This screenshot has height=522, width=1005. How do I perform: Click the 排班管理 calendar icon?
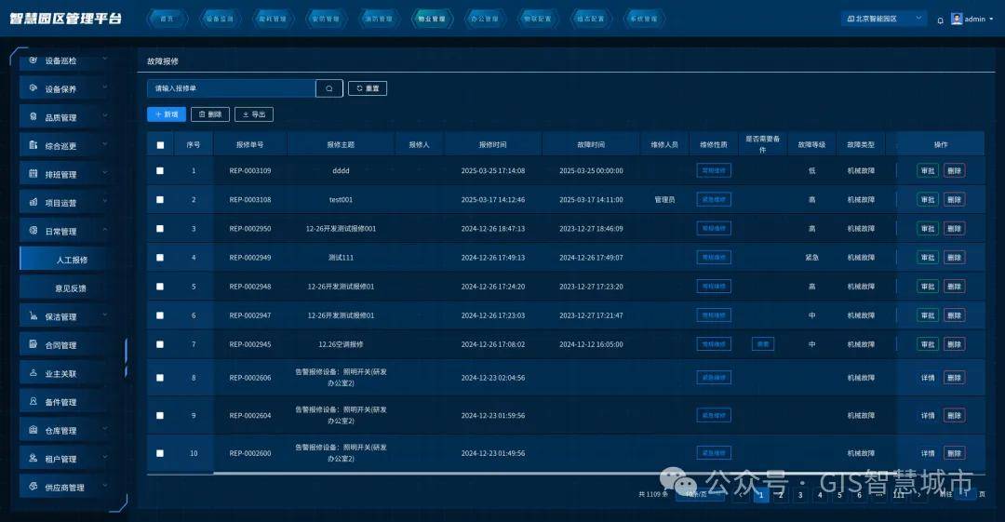coord(33,174)
